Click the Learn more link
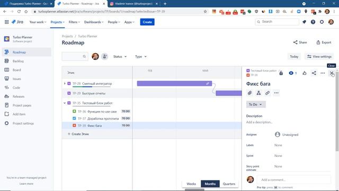Screen dimensions: 339x191 [x=26, y=184]
